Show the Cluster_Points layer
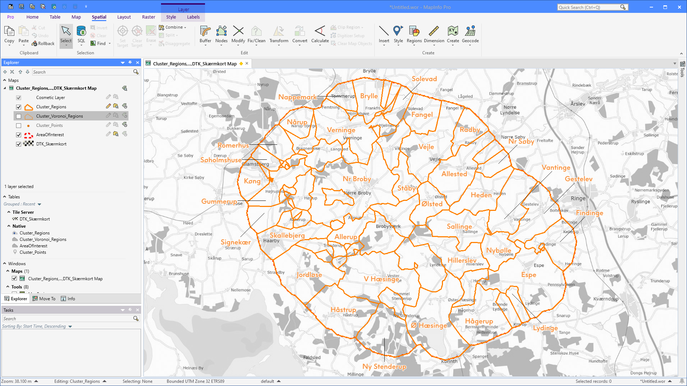 pyautogui.click(x=18, y=125)
